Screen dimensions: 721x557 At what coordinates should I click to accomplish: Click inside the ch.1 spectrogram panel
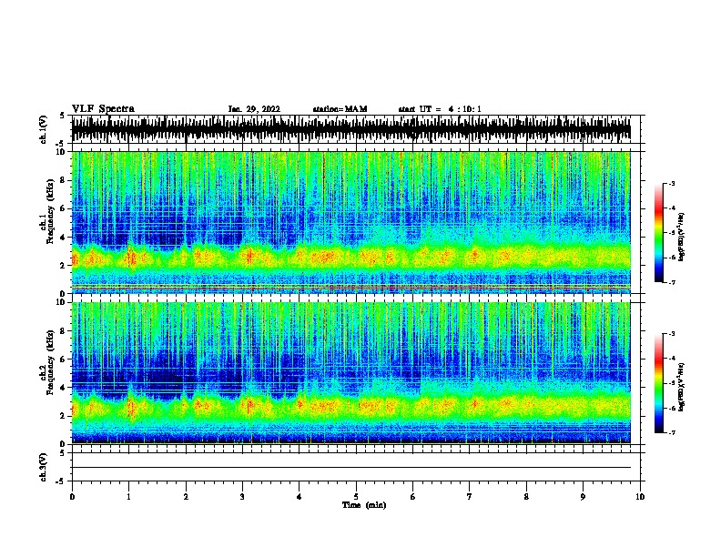click(x=351, y=222)
